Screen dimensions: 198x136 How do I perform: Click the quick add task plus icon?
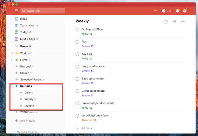click(156, 11)
